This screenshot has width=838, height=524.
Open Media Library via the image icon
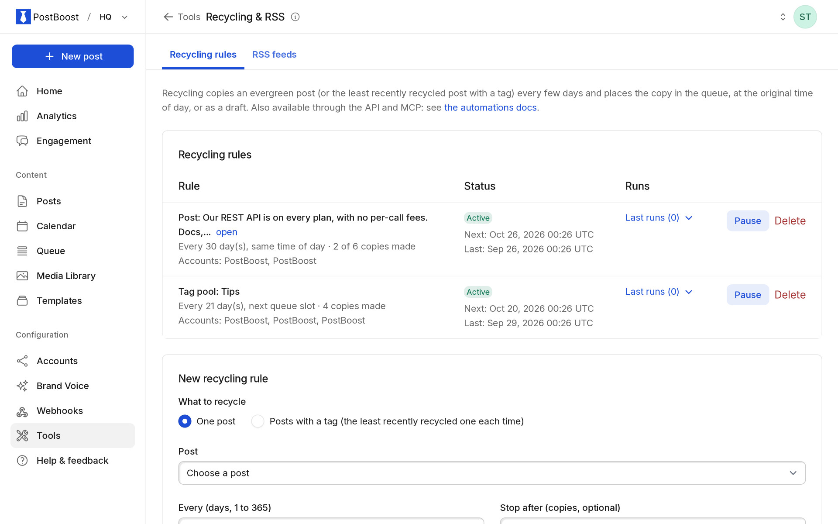tap(22, 276)
